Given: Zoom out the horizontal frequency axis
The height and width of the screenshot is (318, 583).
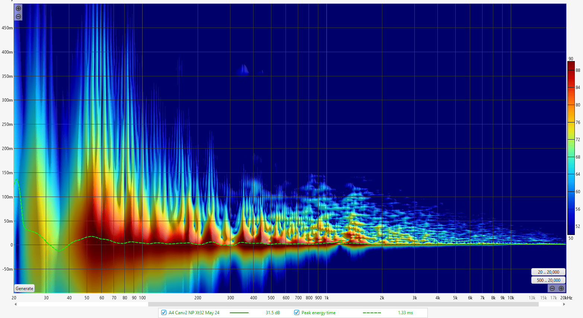Looking at the screenshot, I should 552,288.
